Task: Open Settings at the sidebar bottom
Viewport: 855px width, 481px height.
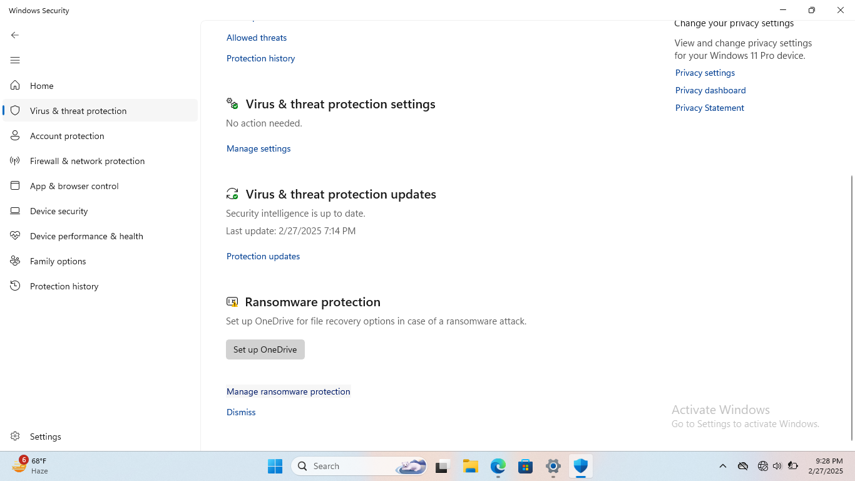Action: pos(45,437)
